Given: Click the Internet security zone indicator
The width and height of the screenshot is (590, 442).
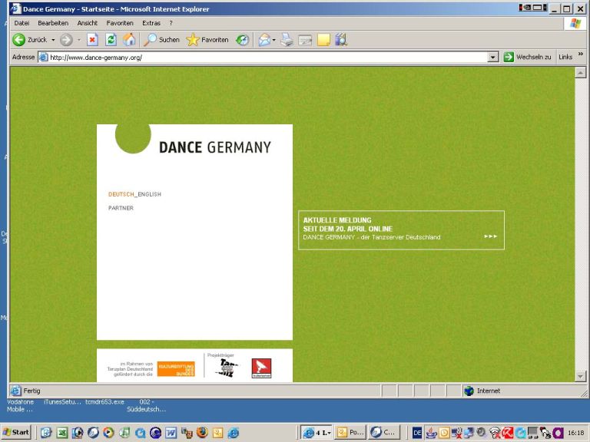Looking at the screenshot, I should (482, 391).
